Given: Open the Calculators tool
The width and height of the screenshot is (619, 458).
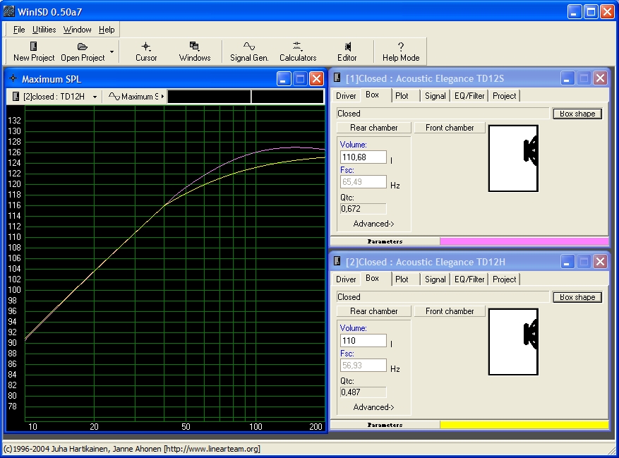Looking at the screenshot, I should (298, 52).
